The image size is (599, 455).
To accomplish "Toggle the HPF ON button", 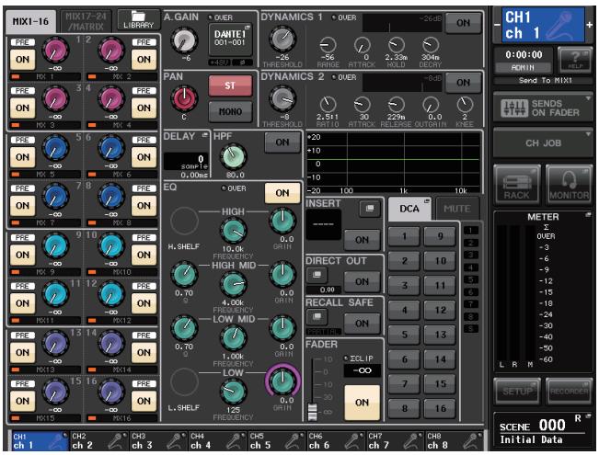I will point(282,142).
